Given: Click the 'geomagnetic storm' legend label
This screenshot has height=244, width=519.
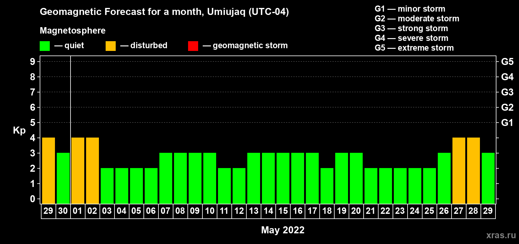Looking at the screenshot, I should click(250, 45).
